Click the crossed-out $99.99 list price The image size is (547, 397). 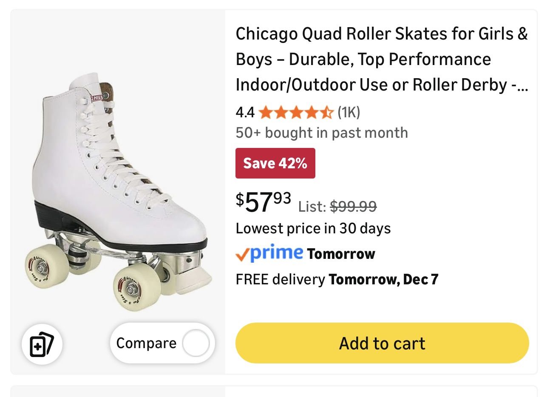pos(353,207)
